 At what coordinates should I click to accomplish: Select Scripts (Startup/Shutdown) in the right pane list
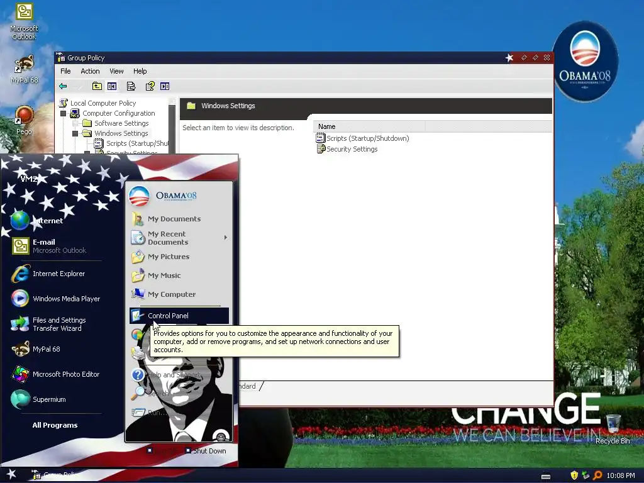point(367,138)
